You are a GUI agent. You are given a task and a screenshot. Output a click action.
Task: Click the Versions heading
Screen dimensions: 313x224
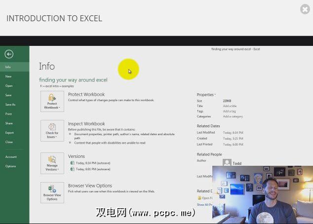pyautogui.click(x=76, y=156)
